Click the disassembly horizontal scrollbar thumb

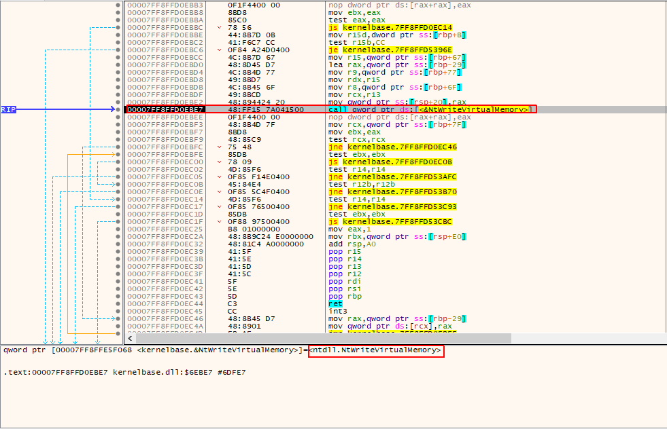[323, 339]
